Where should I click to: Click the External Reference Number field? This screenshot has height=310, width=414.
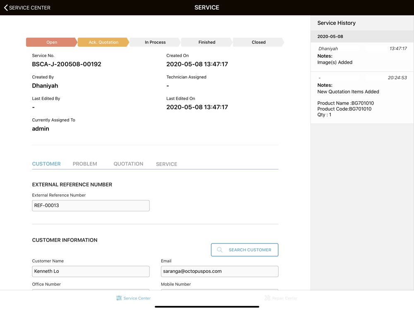coord(91,205)
